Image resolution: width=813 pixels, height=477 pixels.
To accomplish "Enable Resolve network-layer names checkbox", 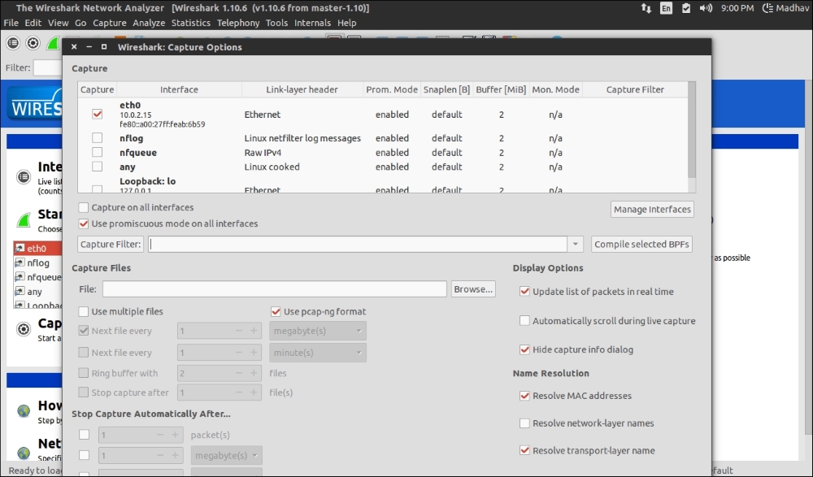I will click(524, 423).
